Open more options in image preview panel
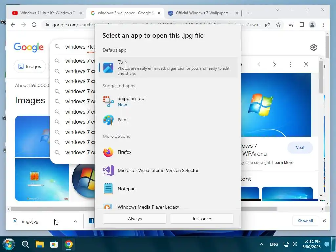The image size is (336, 252). pos(290,64)
